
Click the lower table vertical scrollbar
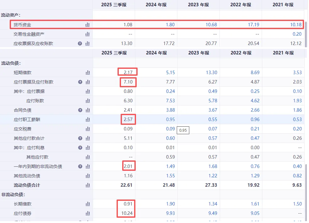point(306,192)
